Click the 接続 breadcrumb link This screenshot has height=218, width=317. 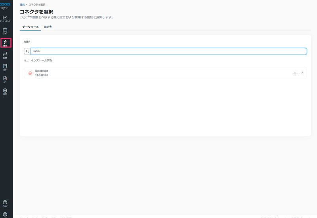(22, 5)
